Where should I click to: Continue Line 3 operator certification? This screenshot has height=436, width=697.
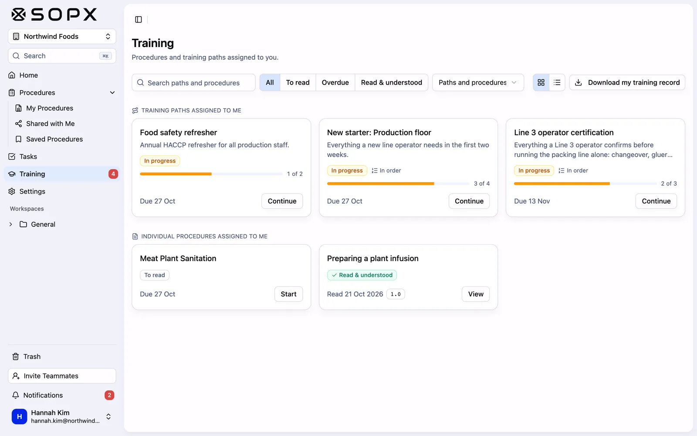click(x=656, y=201)
